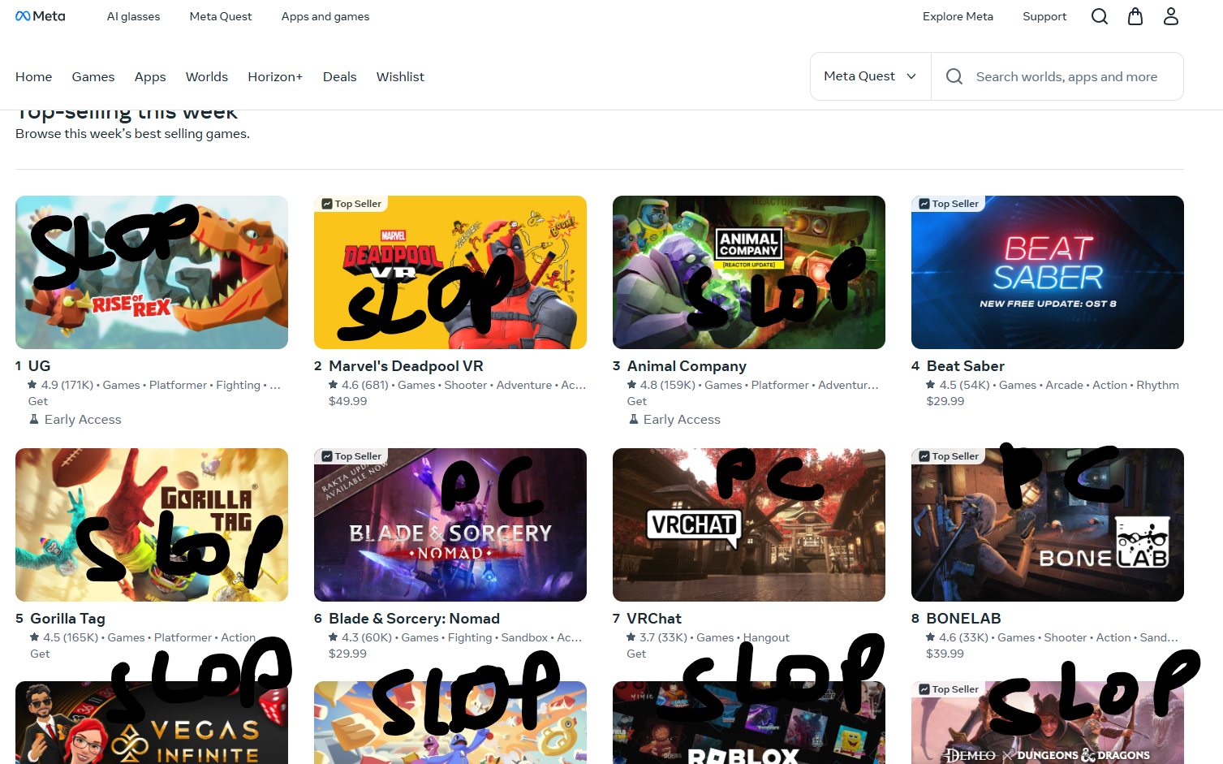This screenshot has width=1223, height=764.
Task: Click the star rating icon for BONELAB
Action: click(931, 637)
